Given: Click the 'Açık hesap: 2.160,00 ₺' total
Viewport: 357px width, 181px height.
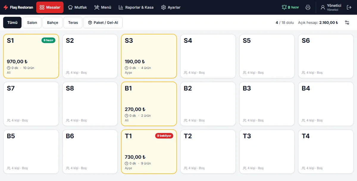Looking at the screenshot, I should [318, 23].
